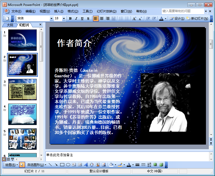The image size is (215, 176).
Task: Click the 新幻灯片 new slide button
Action: point(197,19)
